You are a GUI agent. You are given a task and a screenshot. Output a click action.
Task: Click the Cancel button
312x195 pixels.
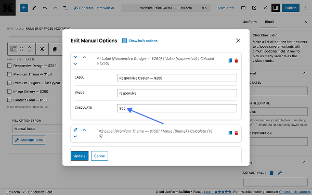(99, 156)
